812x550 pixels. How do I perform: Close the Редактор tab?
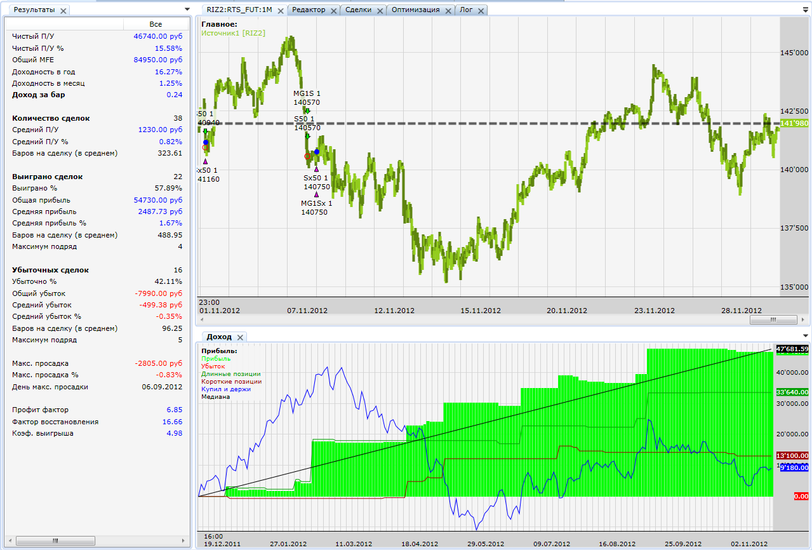pos(334,10)
